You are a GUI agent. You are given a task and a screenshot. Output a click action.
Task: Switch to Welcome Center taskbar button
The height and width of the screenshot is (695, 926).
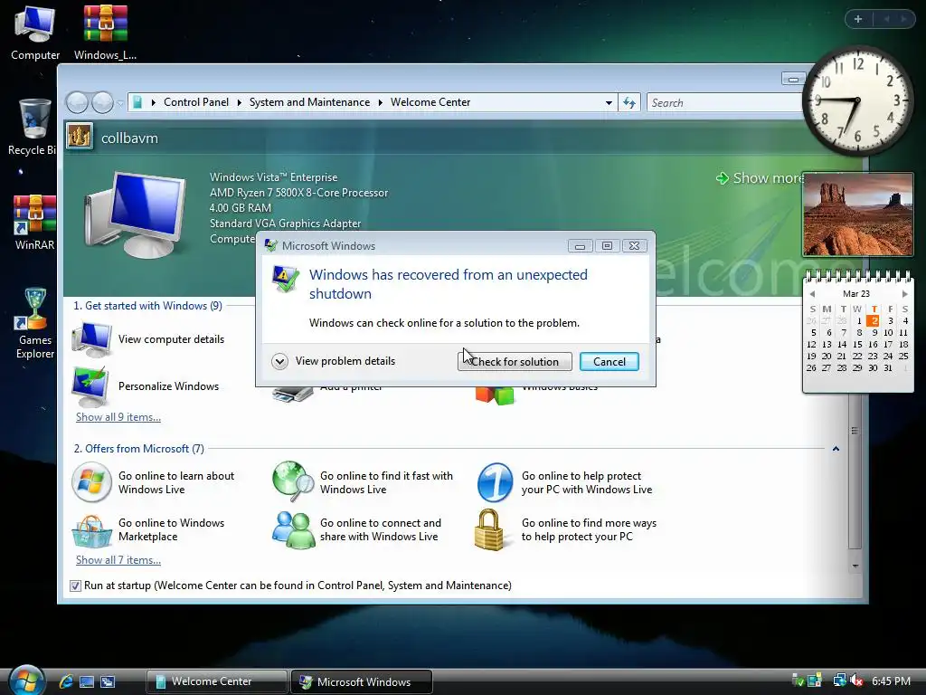click(216, 681)
